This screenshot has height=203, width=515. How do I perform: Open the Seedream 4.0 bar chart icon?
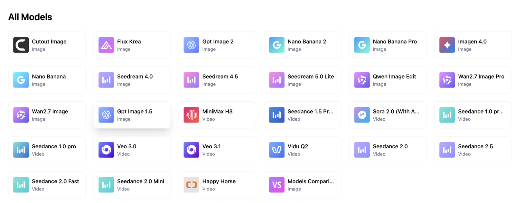(x=106, y=80)
